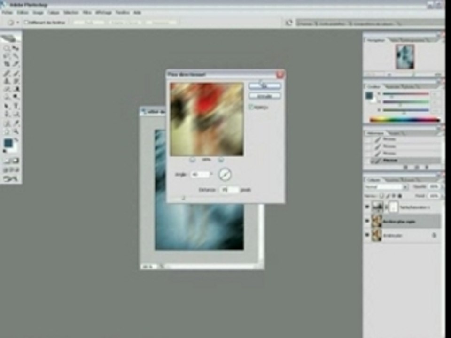Screen dimensions: 451x338
Task: Open the file browser from options bar
Action: (x=289, y=23)
